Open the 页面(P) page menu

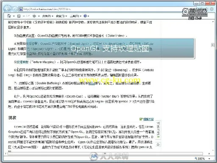47,16
